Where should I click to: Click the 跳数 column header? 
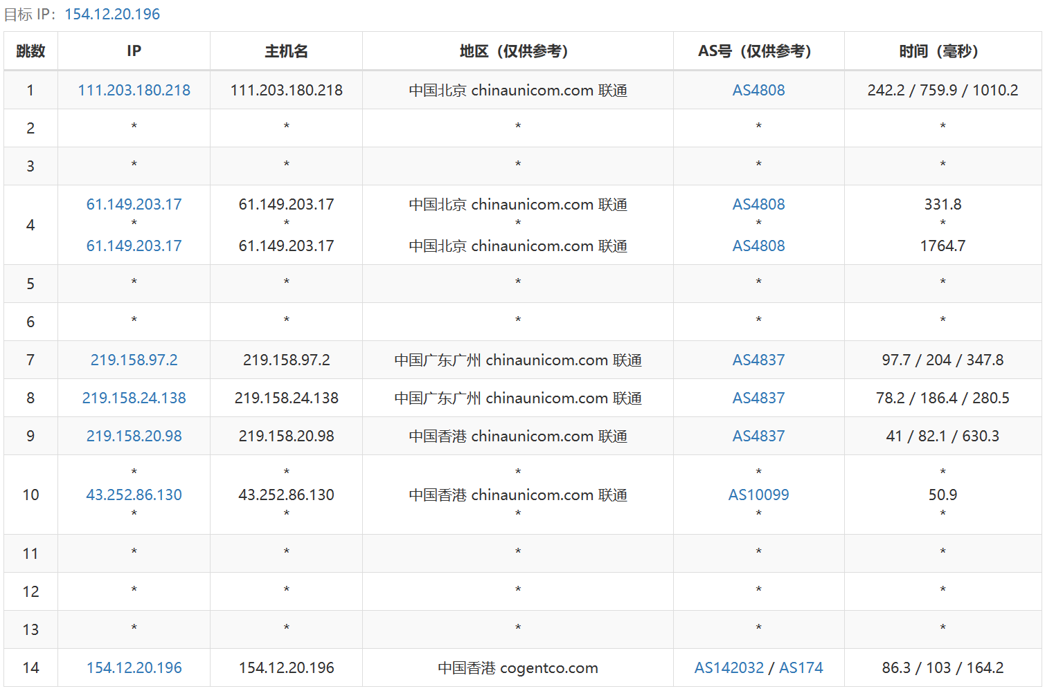[30, 51]
